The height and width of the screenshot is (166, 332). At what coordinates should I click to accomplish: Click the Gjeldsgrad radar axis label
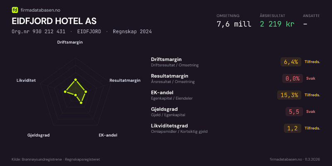pos(39,135)
